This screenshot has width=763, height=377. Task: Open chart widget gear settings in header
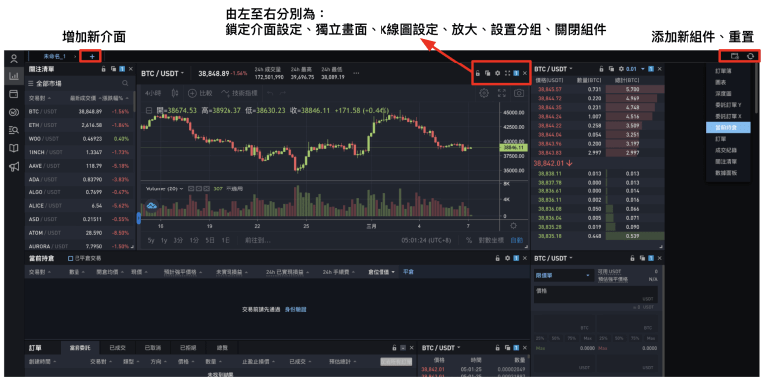point(497,73)
